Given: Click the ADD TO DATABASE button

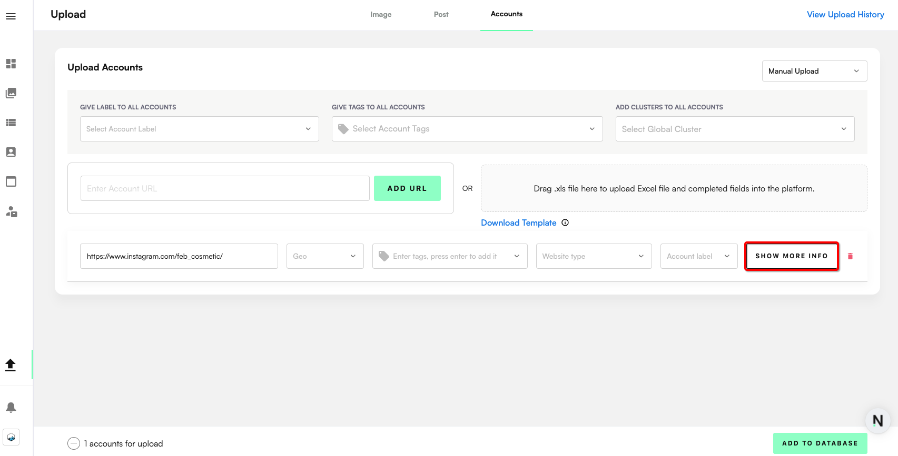Looking at the screenshot, I should [820, 443].
